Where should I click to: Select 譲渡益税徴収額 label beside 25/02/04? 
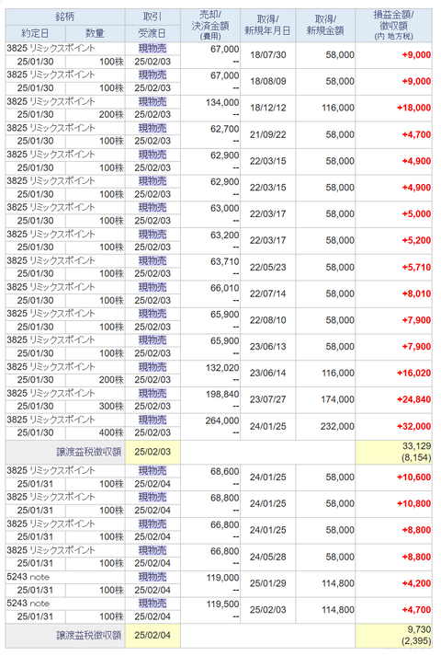pos(89,635)
